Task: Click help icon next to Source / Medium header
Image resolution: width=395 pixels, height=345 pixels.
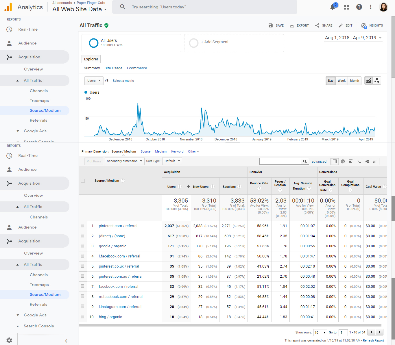Action: [x=123, y=181]
